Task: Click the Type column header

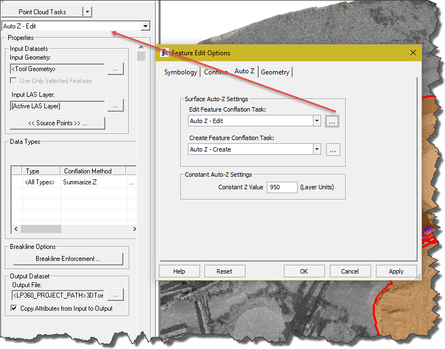Action: tap(41, 171)
